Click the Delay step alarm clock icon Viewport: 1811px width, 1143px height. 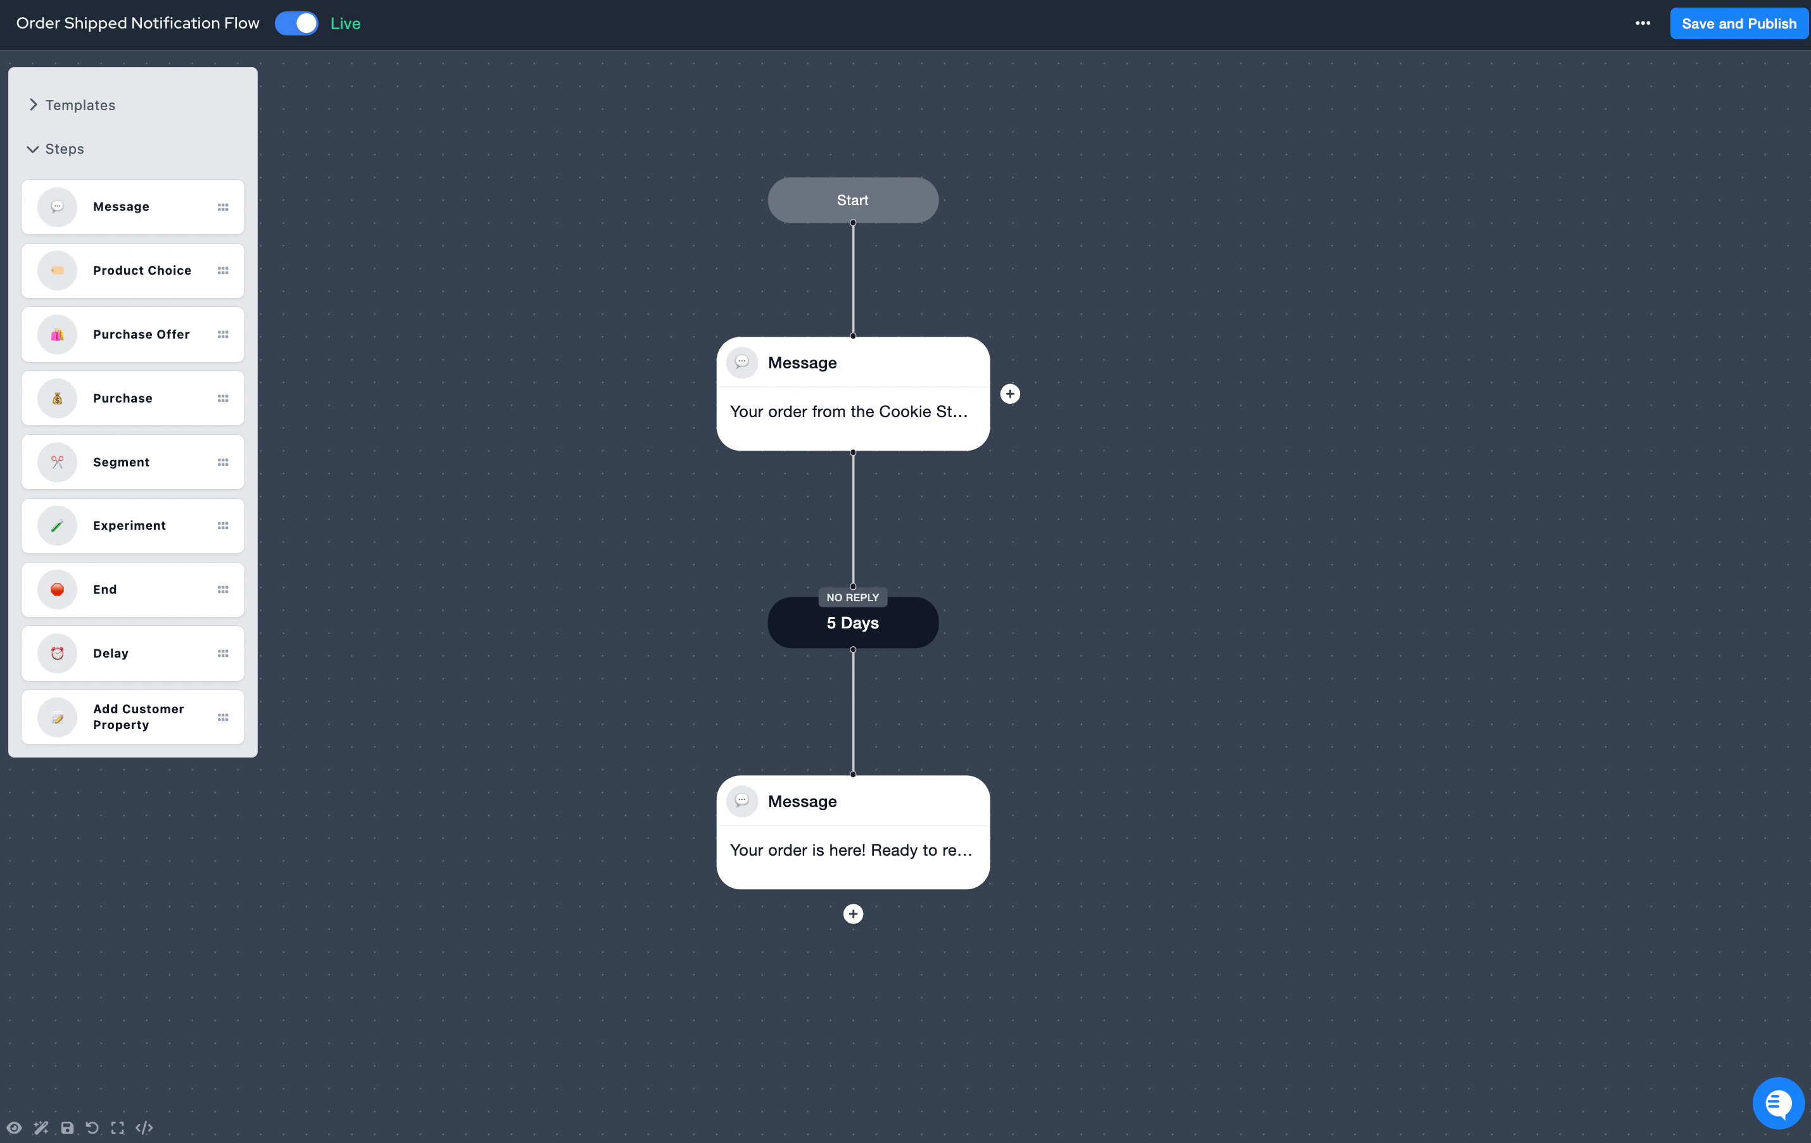click(57, 653)
